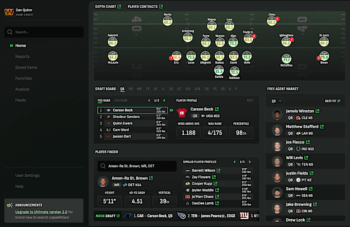Select Shedeur Sanders in draft board
This screenshot has width=350, height=227.
click(x=133, y=117)
